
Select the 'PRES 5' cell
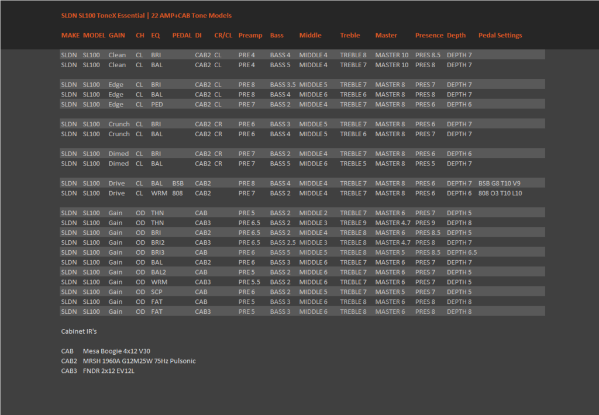click(x=425, y=164)
